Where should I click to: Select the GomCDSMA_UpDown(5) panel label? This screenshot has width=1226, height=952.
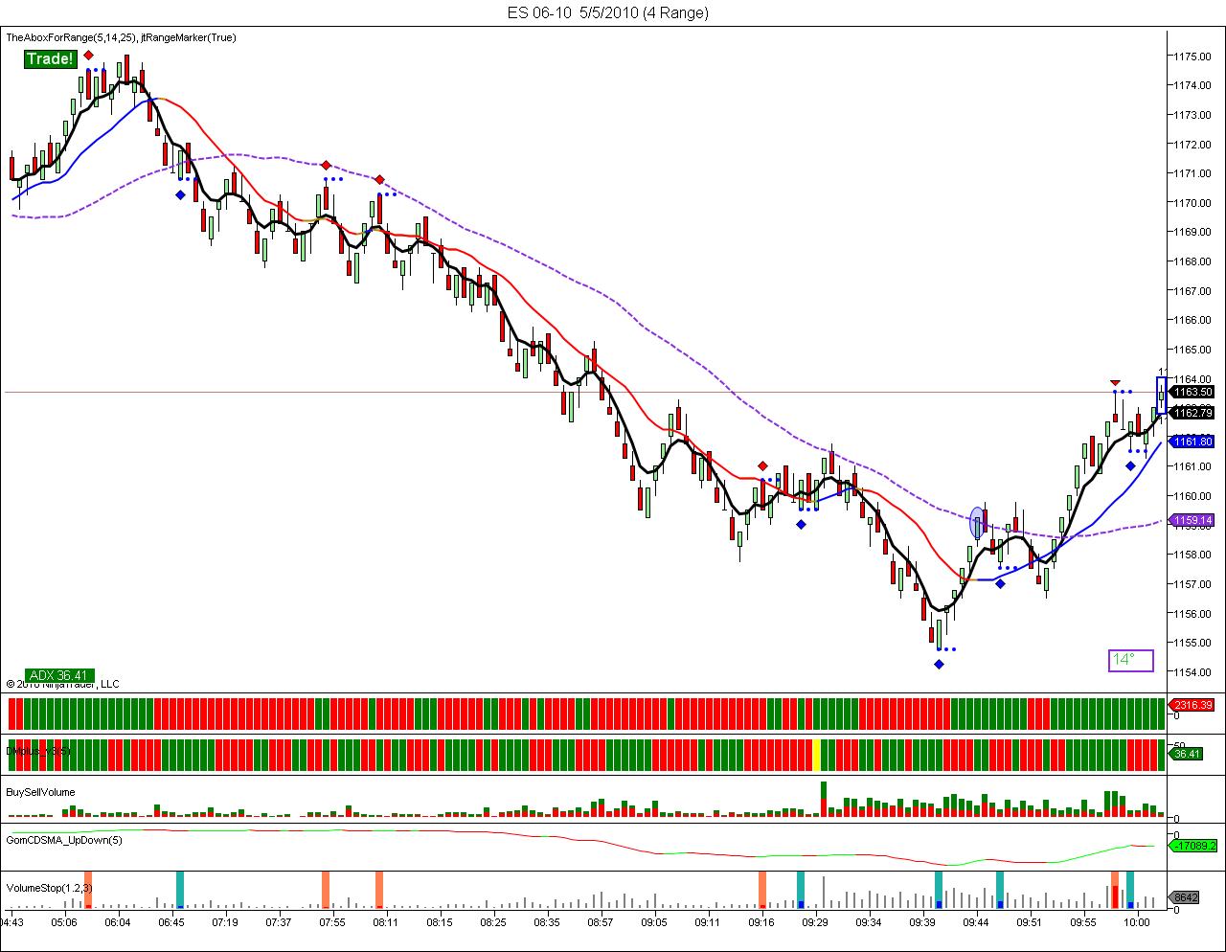click(64, 840)
